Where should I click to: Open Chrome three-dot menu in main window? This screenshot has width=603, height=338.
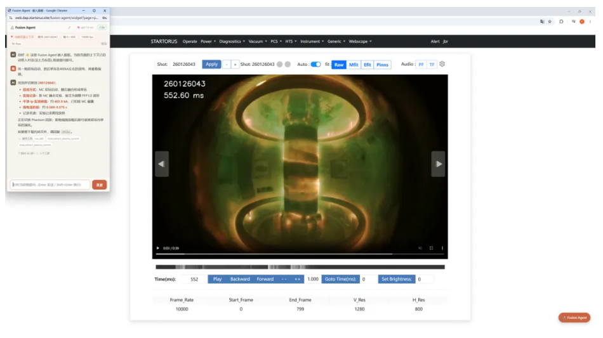point(590,22)
